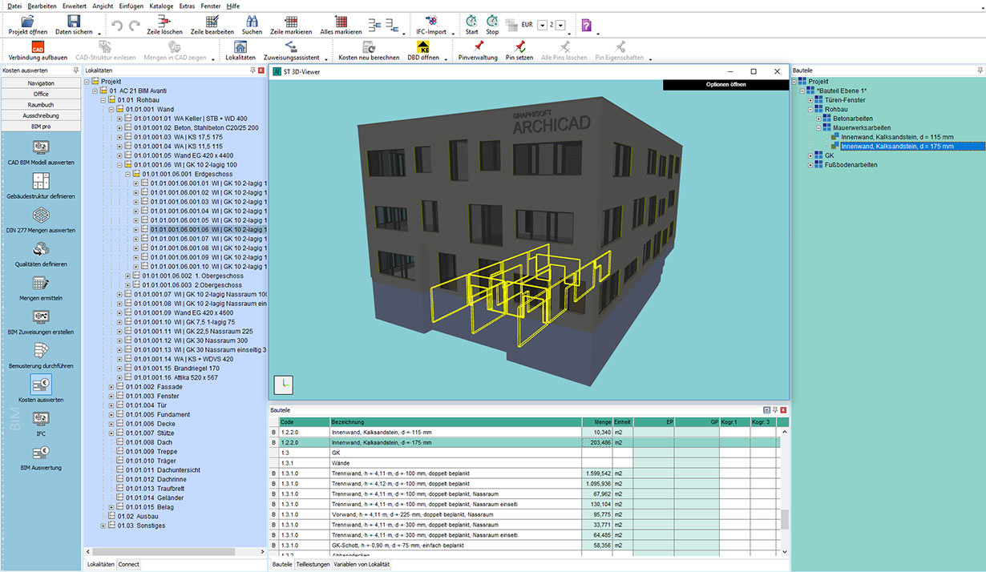
Task: Collapse Mauerwerksarbeiten in the Bauteile tree
Action: coord(819,127)
